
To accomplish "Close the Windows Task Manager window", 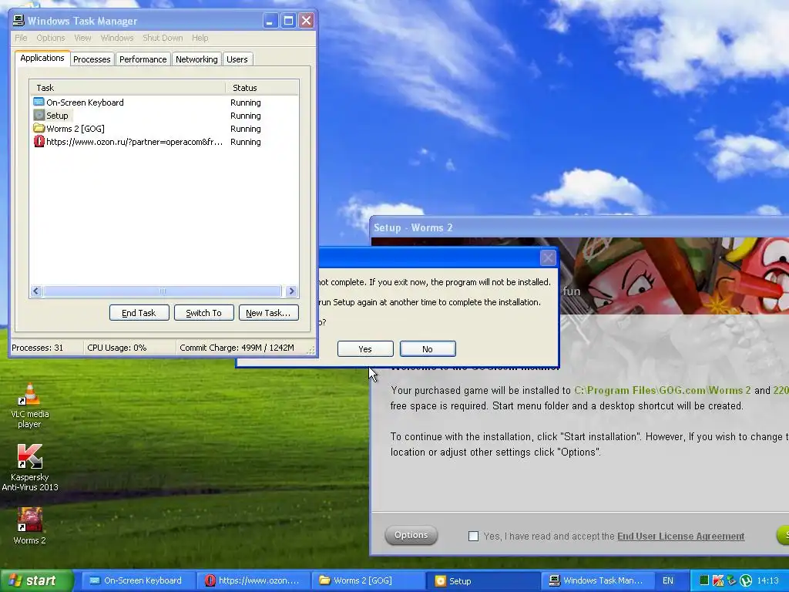I will click(306, 21).
